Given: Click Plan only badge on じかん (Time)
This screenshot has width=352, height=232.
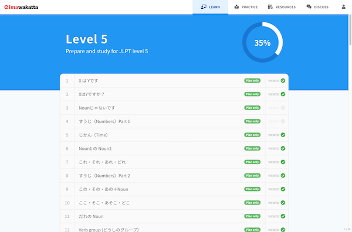Looking at the screenshot, I should (252, 135).
